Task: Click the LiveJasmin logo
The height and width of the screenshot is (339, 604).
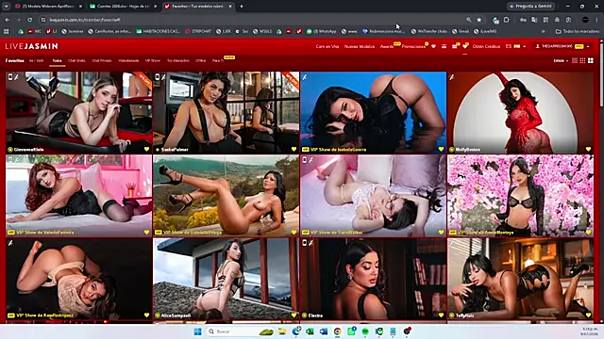Action: click(x=31, y=46)
